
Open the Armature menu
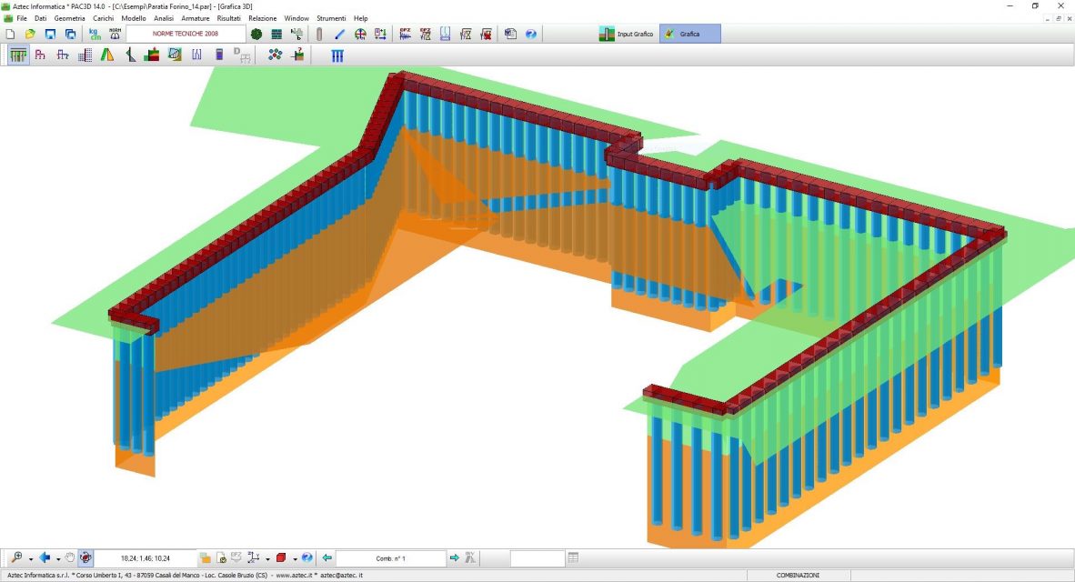(195, 18)
